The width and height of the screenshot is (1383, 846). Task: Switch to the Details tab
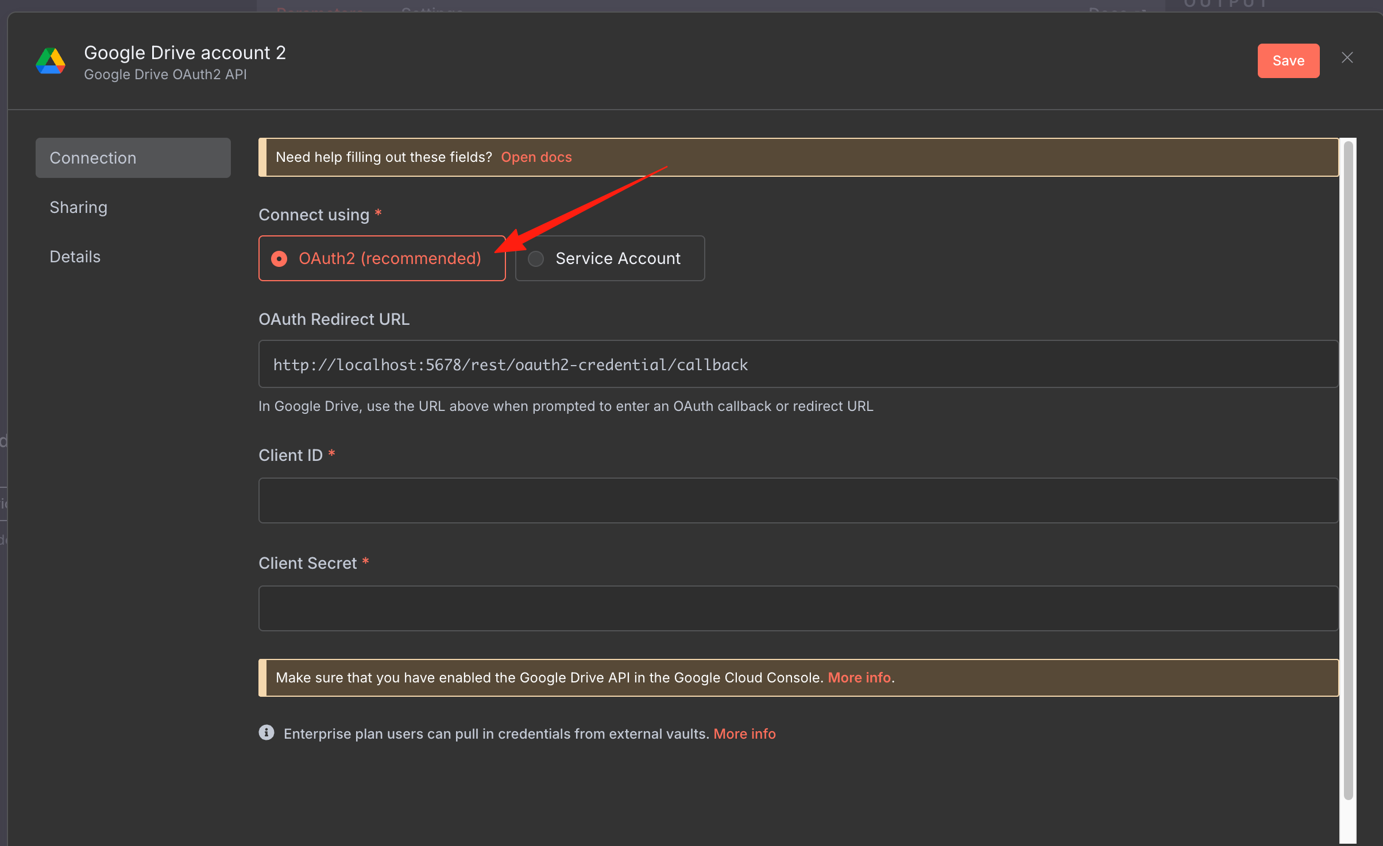[75, 257]
